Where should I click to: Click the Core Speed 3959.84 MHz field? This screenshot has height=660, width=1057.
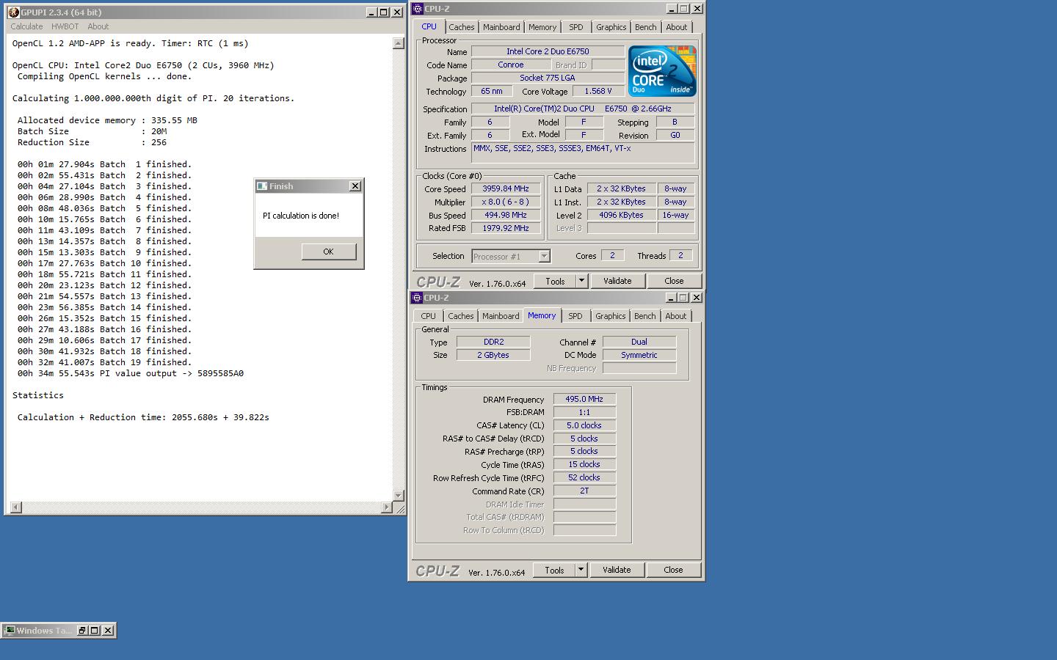(506, 188)
